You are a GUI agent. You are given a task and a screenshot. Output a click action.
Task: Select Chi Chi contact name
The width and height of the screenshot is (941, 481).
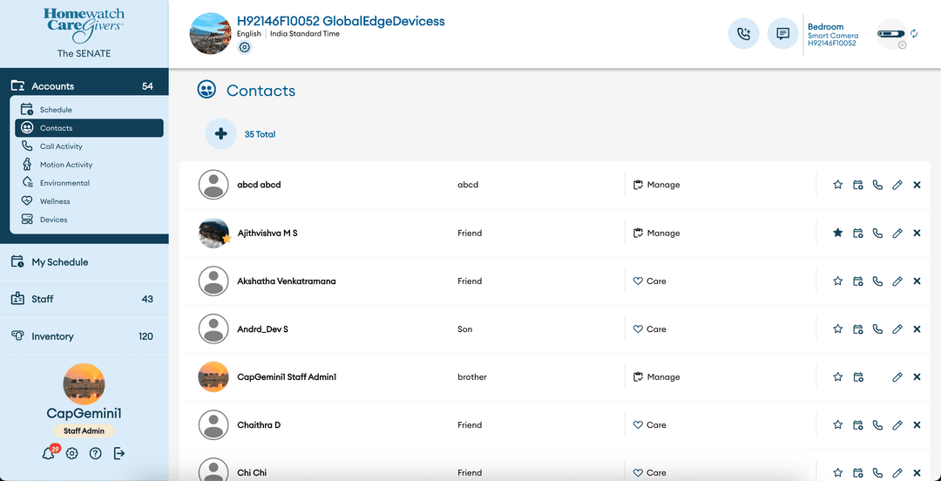tap(252, 473)
